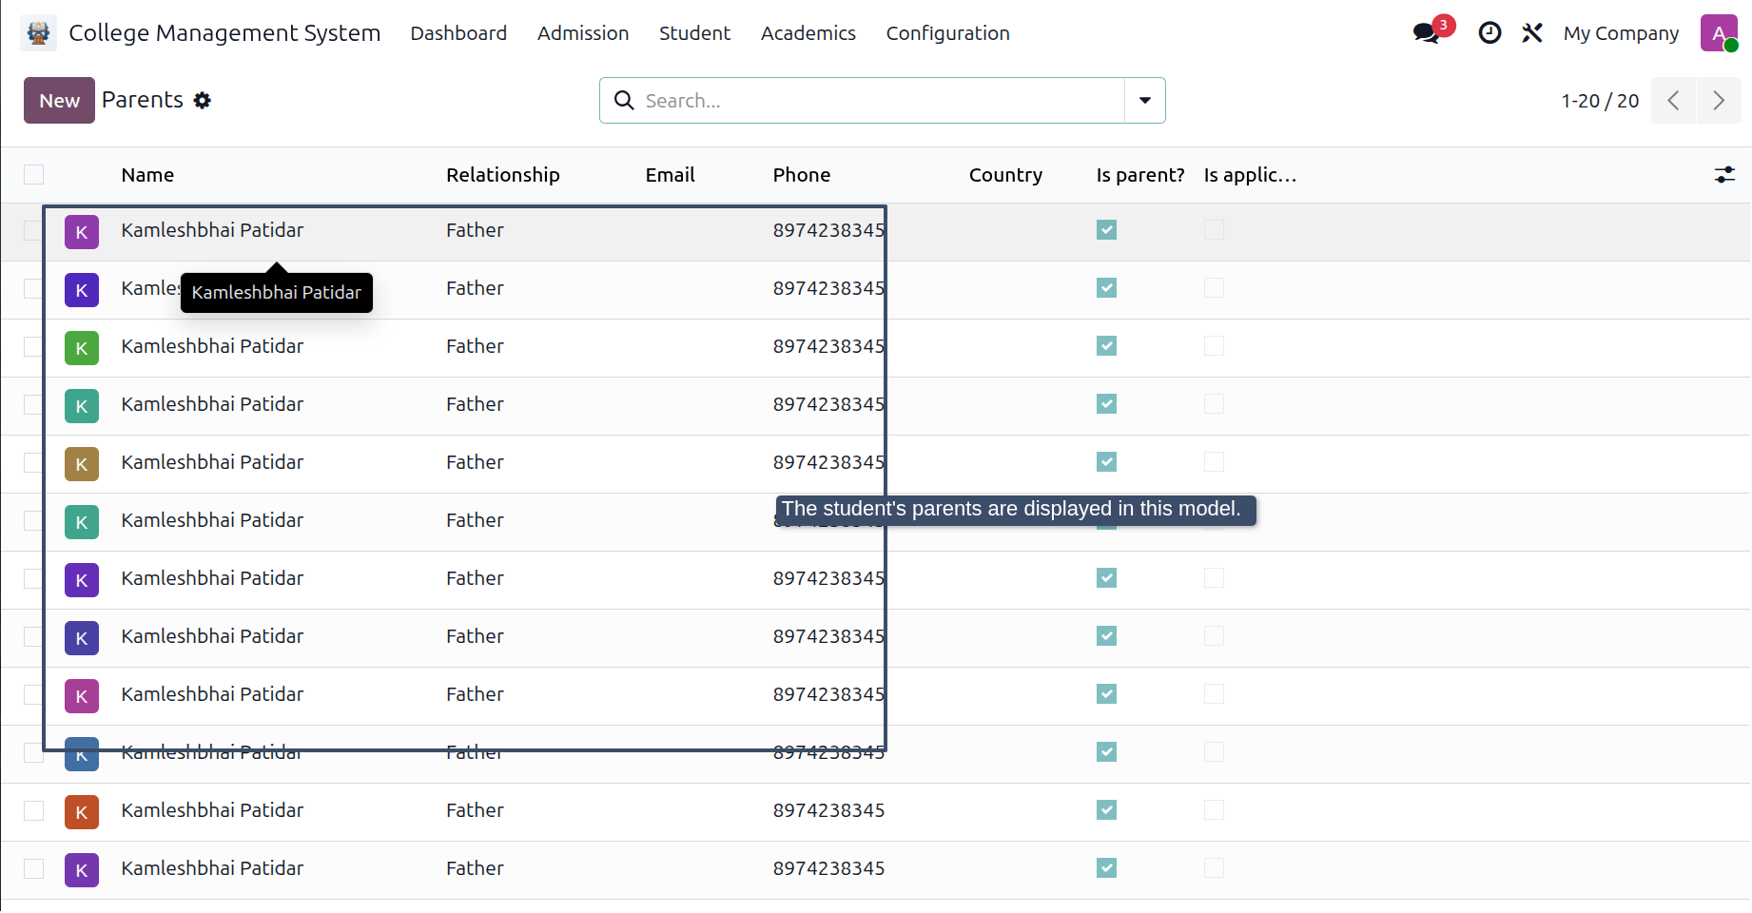1752x913 pixels.
Task: Sort by the Country column header
Action: coord(1005,175)
